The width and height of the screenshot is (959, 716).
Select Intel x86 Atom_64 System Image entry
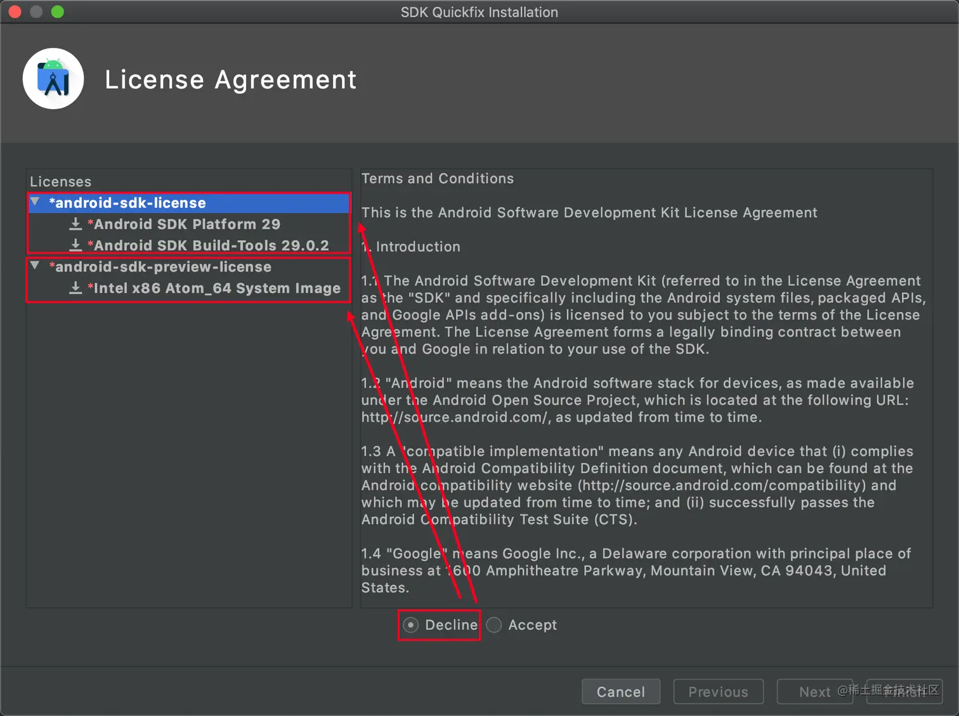[214, 288]
